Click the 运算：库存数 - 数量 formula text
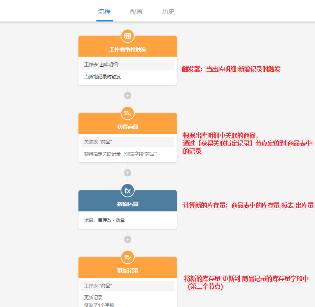This screenshot has height=307, width=315. 105,220
